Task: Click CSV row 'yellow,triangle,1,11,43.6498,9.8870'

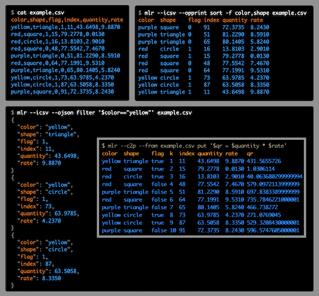Action: pyautogui.click(x=65, y=27)
